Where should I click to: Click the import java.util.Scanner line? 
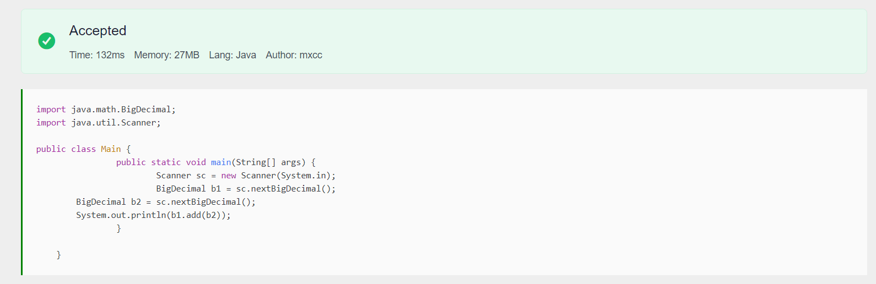[99, 123]
